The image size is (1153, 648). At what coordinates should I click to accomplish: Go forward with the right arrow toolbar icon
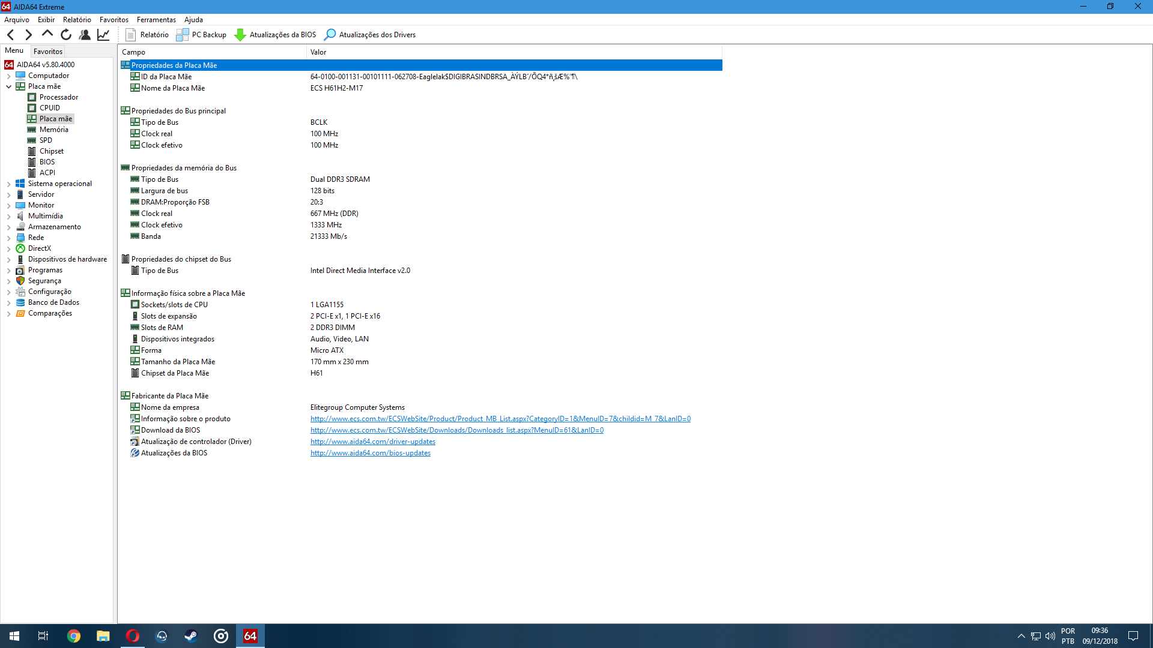28,35
